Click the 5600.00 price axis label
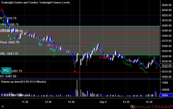Screen dimensions: 173x109 [x=167, y=25]
